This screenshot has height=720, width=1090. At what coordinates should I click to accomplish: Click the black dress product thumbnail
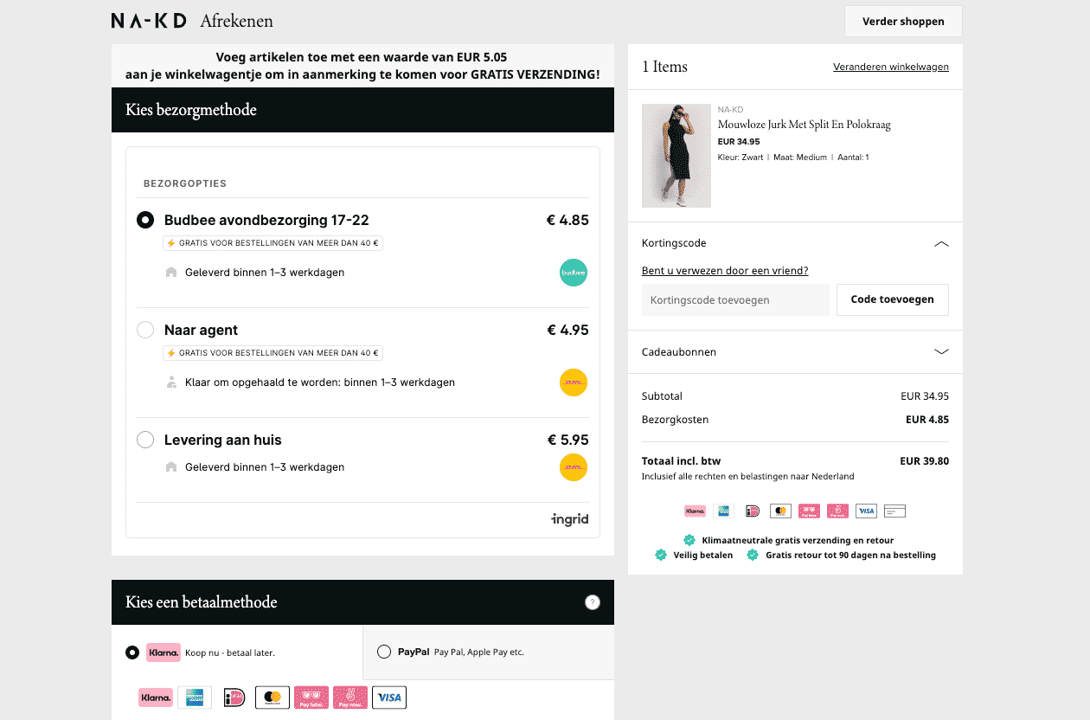point(676,156)
